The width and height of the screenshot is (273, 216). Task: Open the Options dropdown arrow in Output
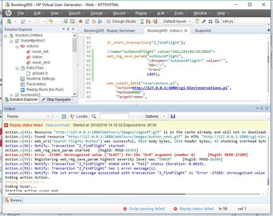pyautogui.click(x=164, y=116)
